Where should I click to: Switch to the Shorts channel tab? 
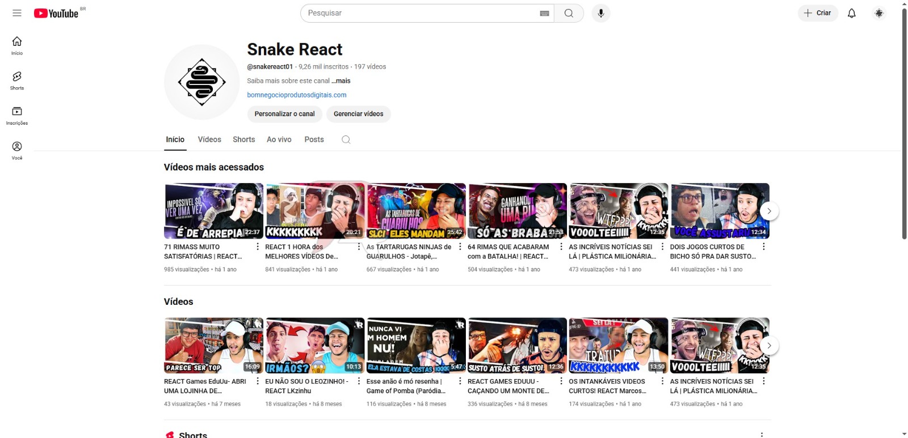click(243, 139)
